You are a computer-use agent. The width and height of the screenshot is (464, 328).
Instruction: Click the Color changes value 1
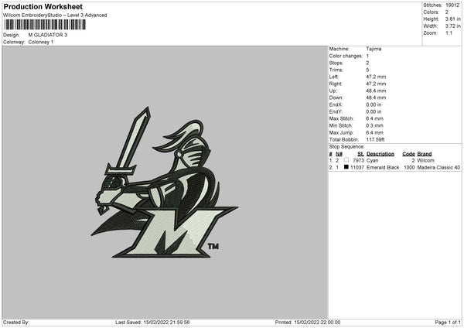(367, 56)
